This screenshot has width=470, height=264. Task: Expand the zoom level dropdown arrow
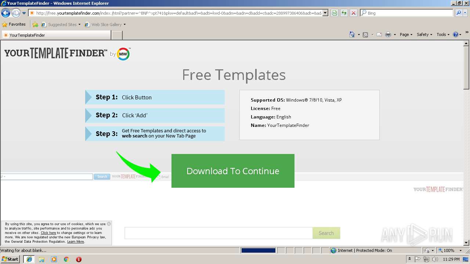click(461, 250)
